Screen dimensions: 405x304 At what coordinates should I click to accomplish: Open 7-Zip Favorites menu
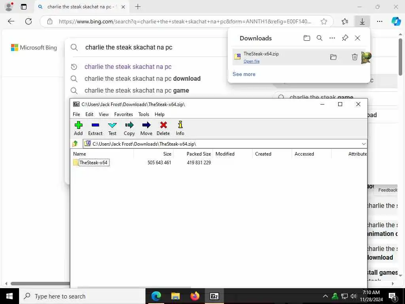pos(123,114)
